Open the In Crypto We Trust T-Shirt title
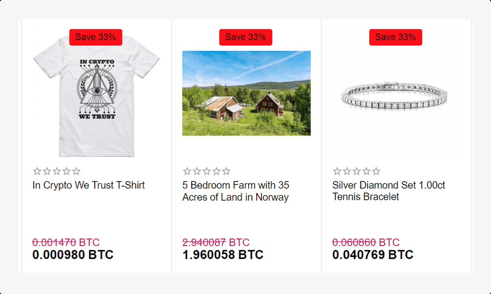 [89, 185]
